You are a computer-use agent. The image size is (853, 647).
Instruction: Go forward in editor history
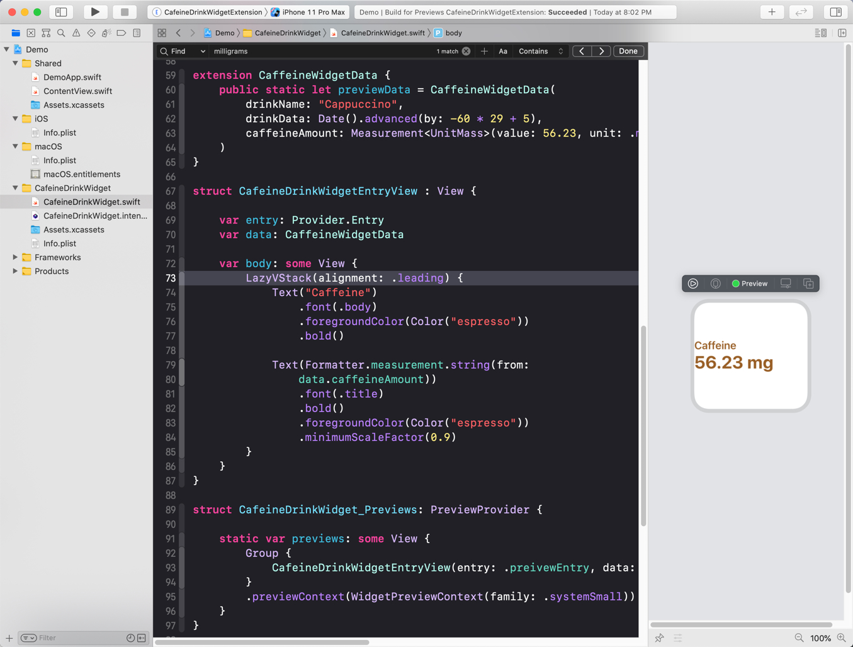point(193,33)
